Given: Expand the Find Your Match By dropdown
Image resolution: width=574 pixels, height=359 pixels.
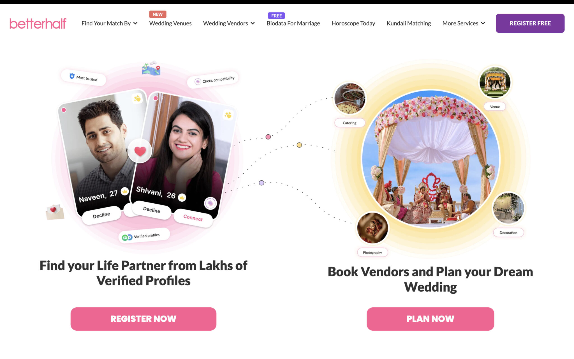Looking at the screenshot, I should tap(109, 23).
